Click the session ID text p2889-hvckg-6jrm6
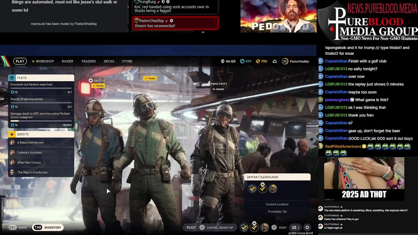Screen dimensions: 418x235 [x=300, y=233]
